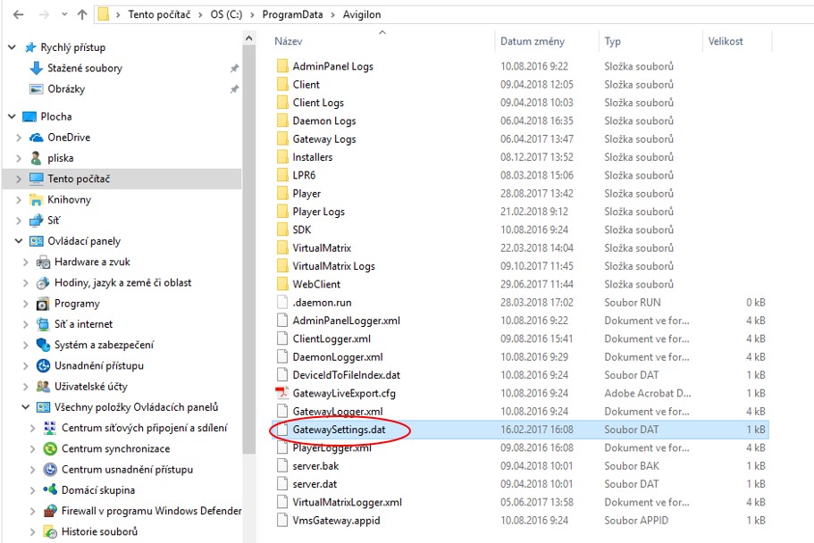
Task: Click the OneDrive cloud icon
Action: point(37,138)
